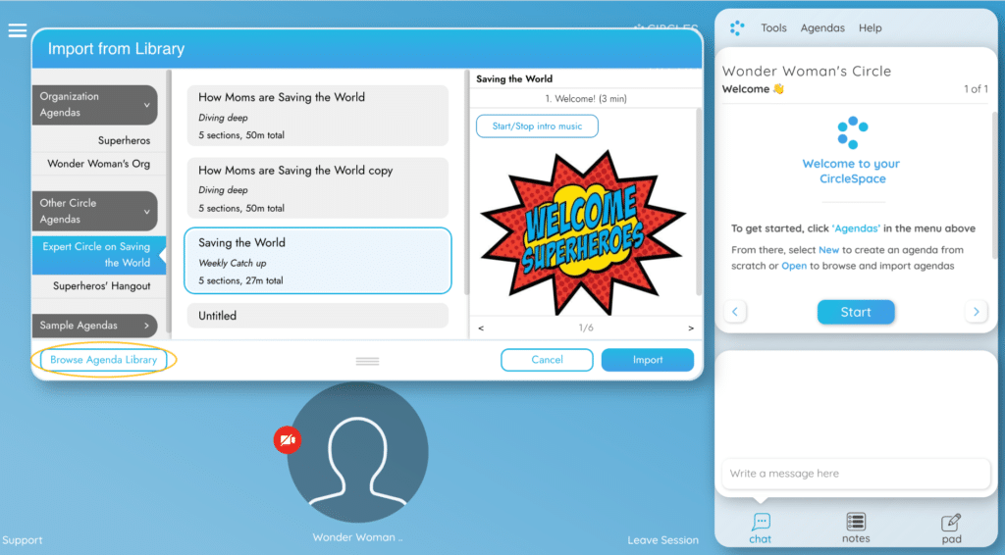This screenshot has width=1005, height=555.
Task: Select the How Moms are Saving the World agenda
Action: click(318, 116)
